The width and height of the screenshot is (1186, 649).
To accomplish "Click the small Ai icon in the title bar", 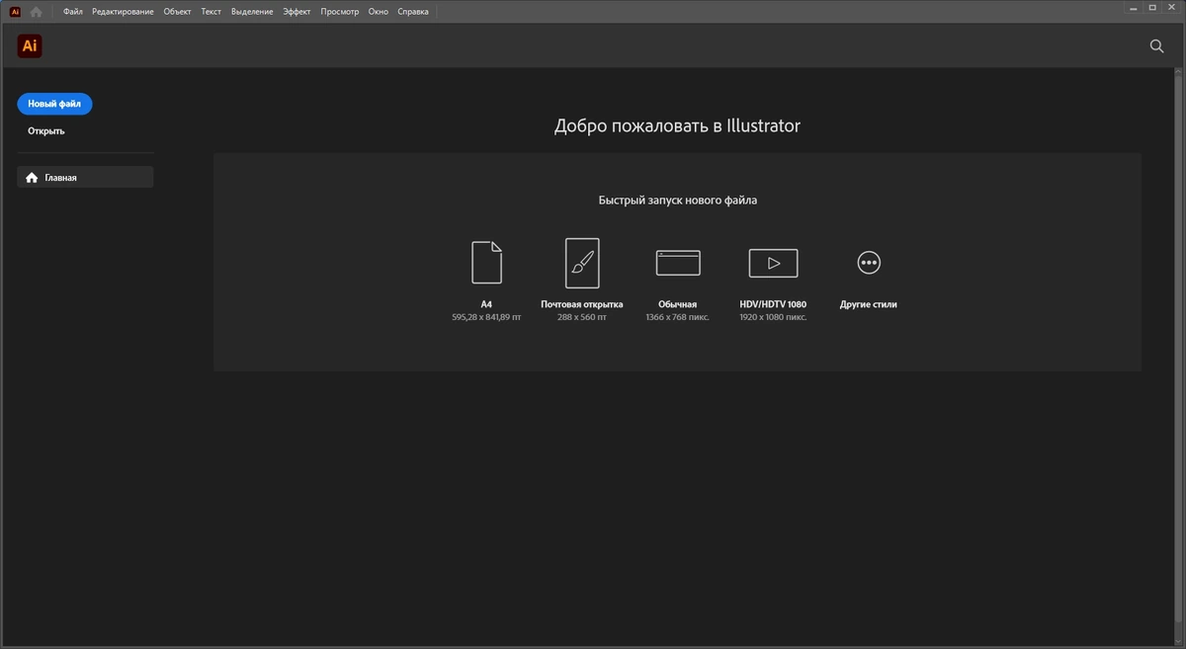I will (15, 12).
